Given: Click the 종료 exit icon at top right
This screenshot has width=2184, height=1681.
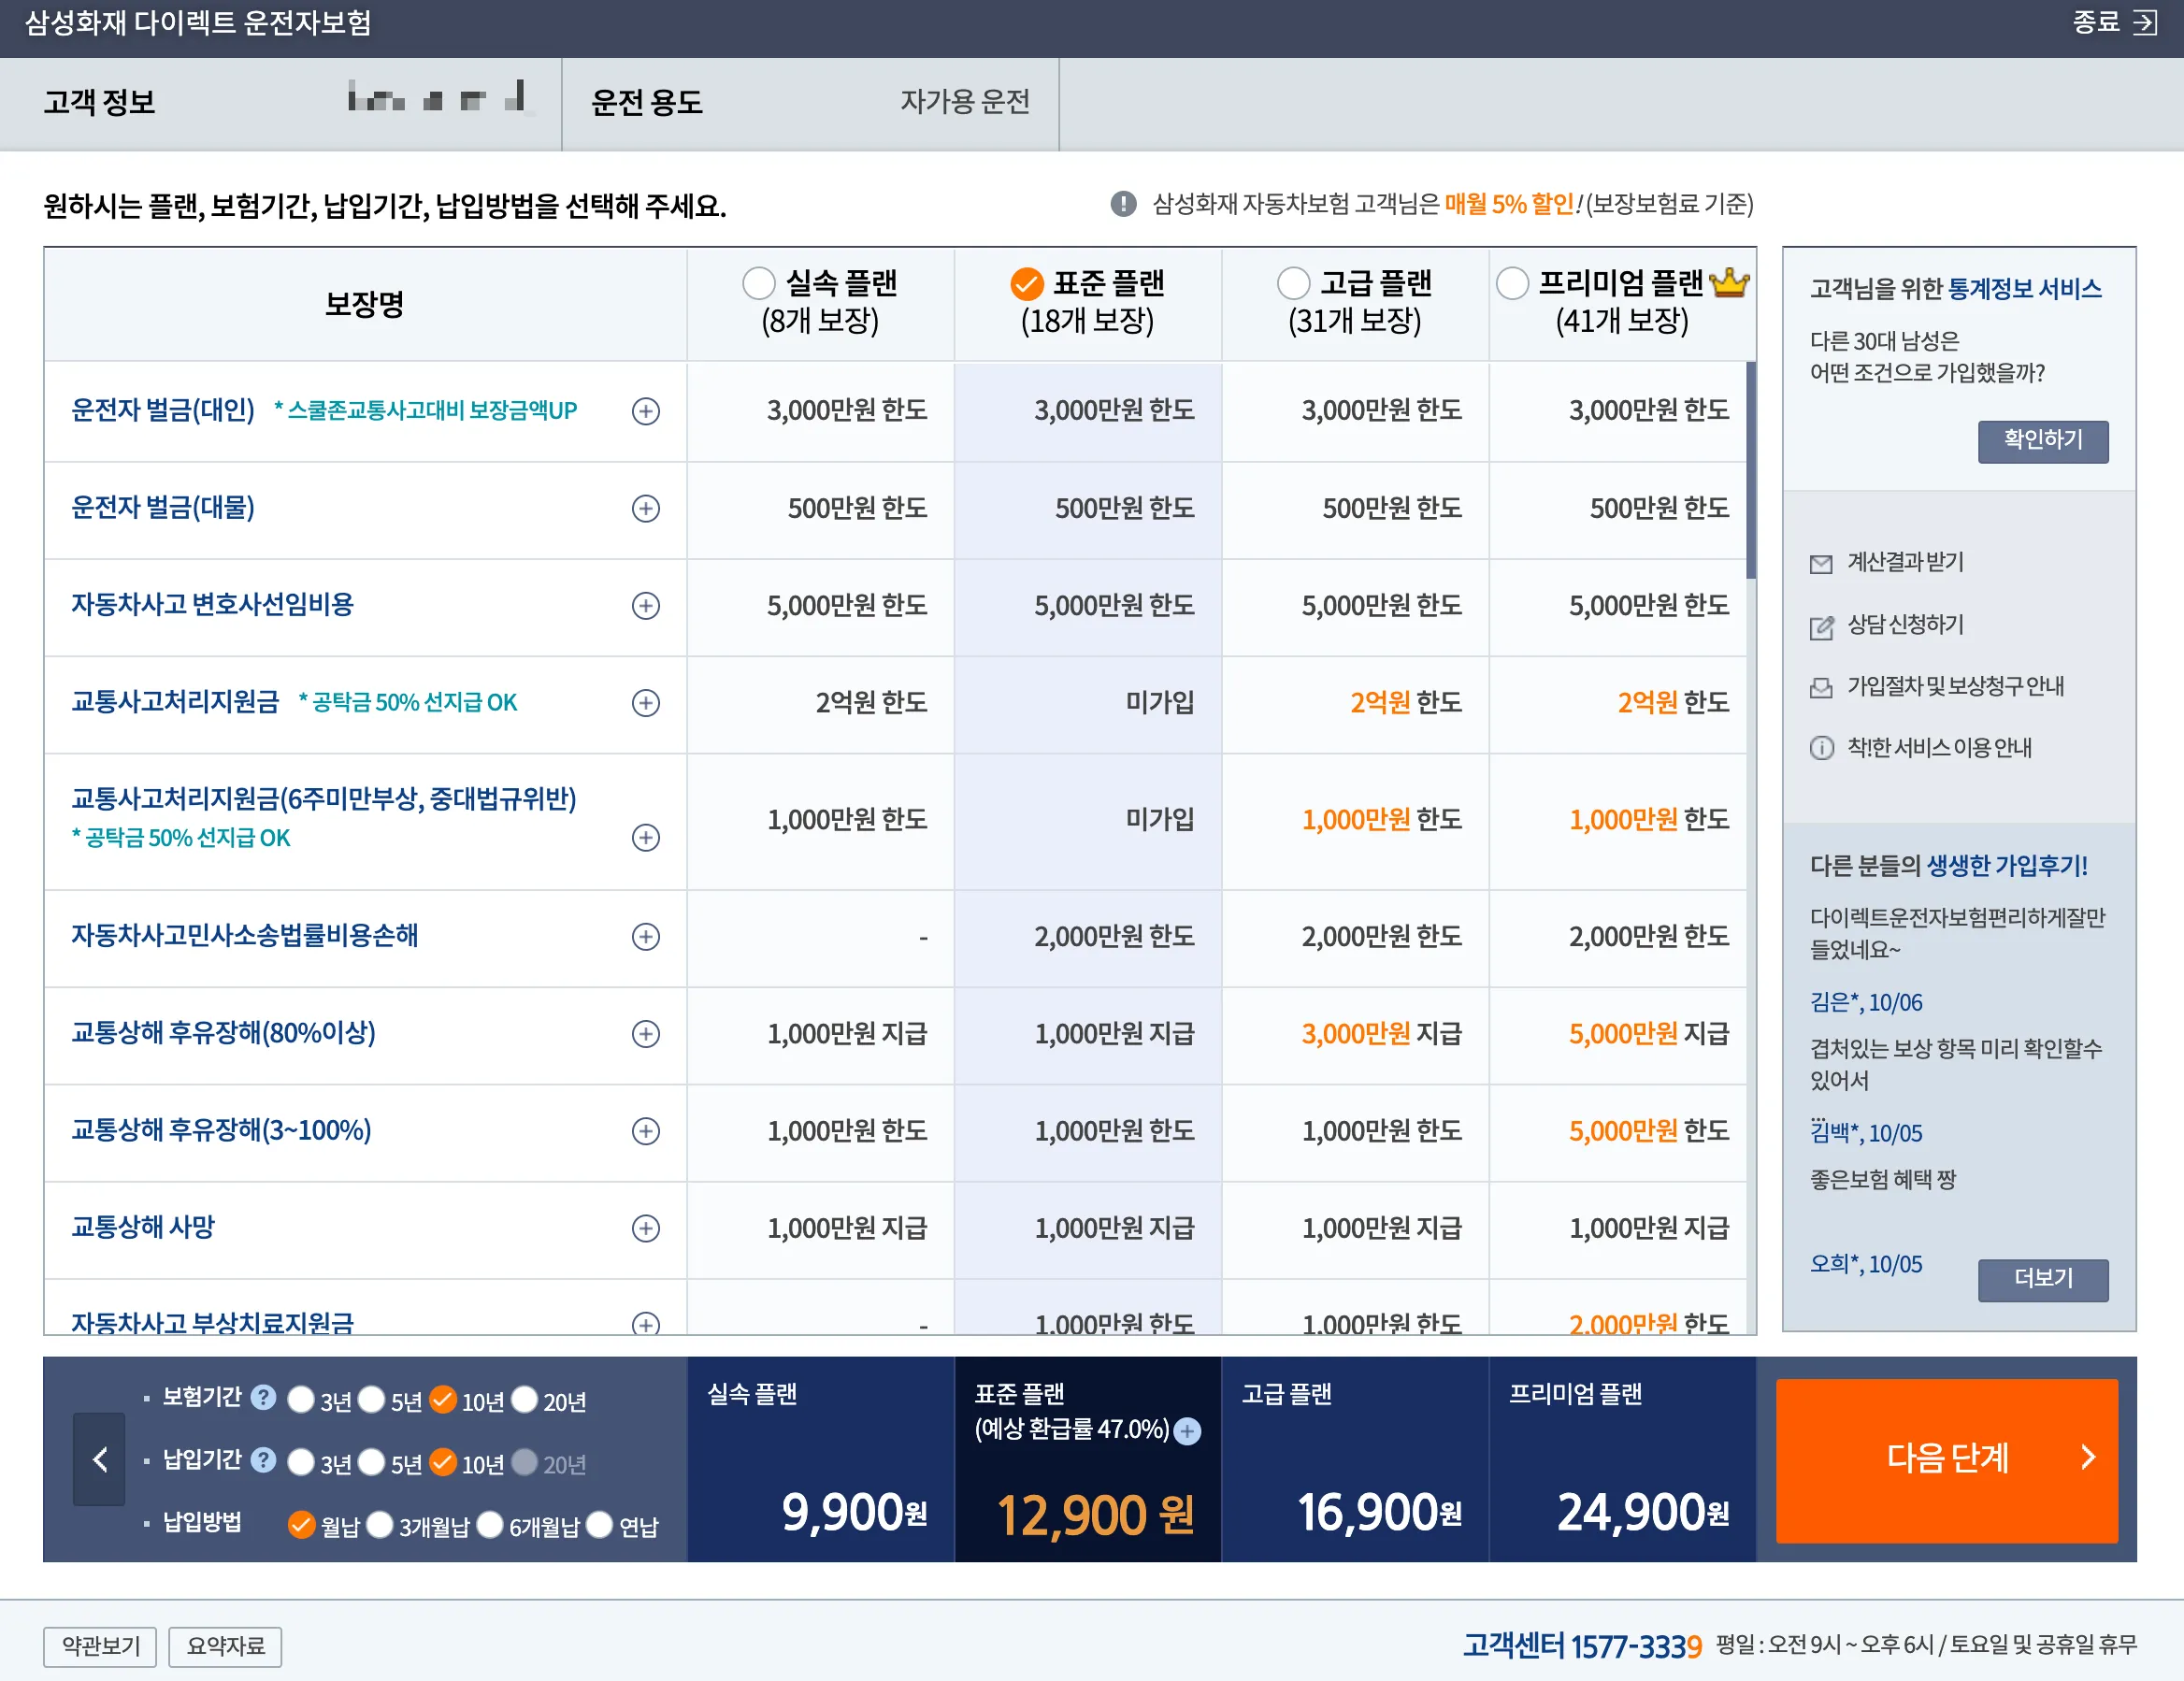Looking at the screenshot, I should [x=2144, y=22].
